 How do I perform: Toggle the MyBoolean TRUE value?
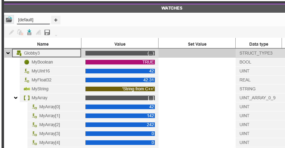120,62
